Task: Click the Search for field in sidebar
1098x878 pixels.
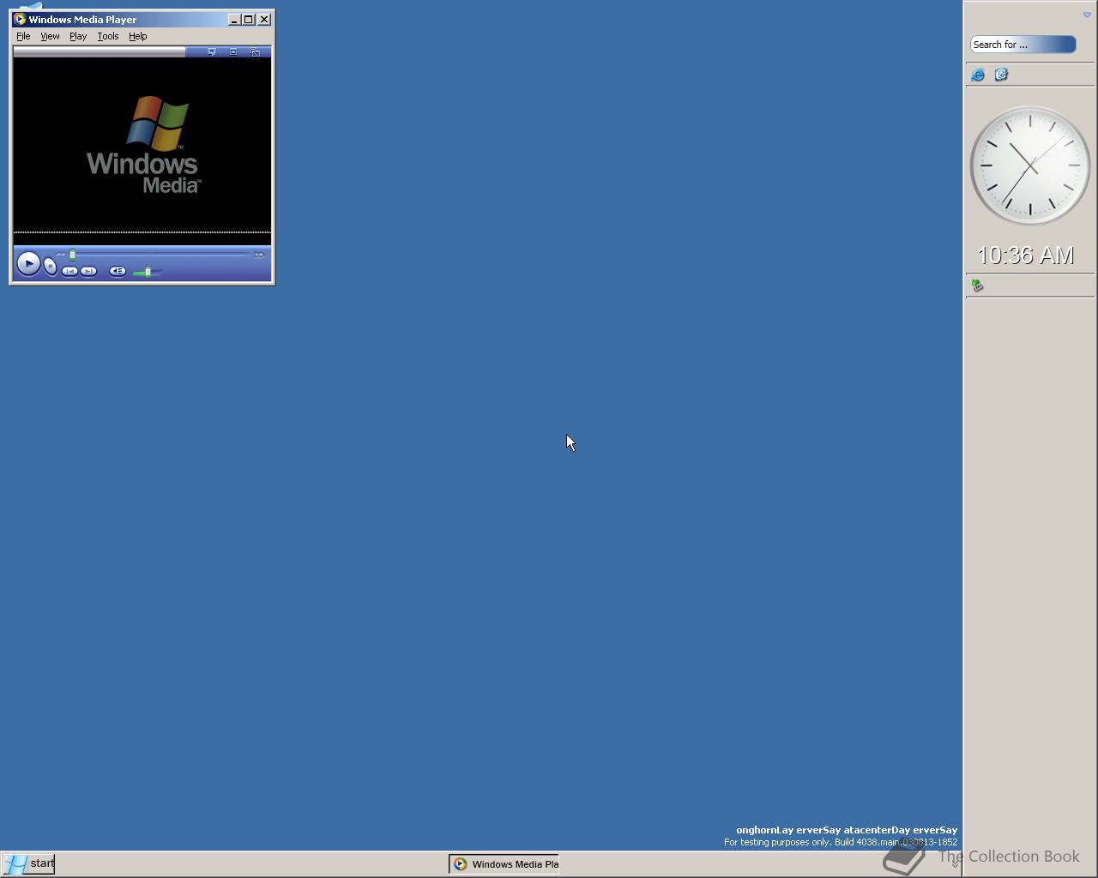Action: click(x=1023, y=45)
